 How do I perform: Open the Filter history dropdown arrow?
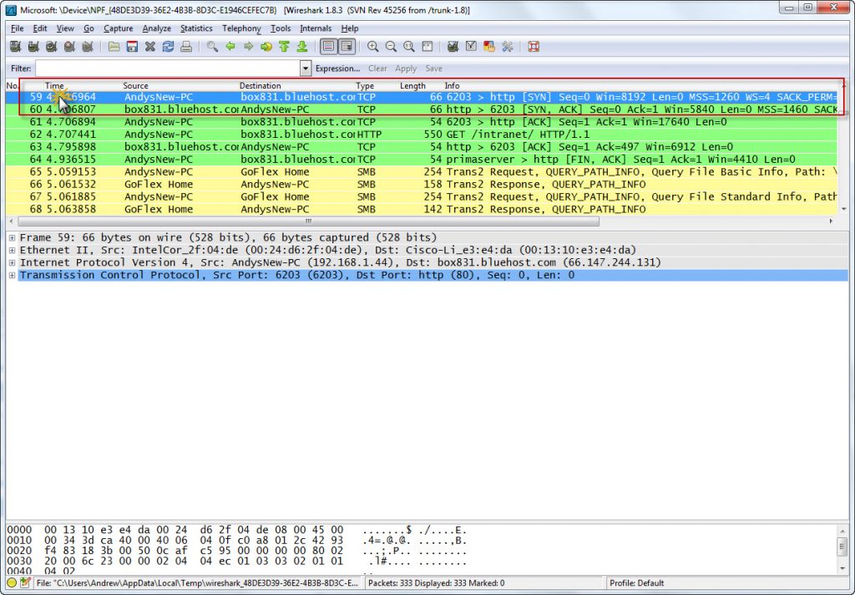click(306, 69)
